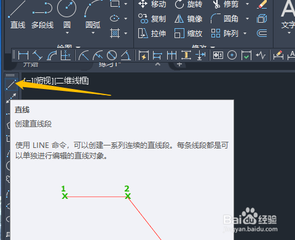Switch to the 开始 file tab
Image resolution: width=295 pixels, height=240 pixels.
(x=31, y=65)
